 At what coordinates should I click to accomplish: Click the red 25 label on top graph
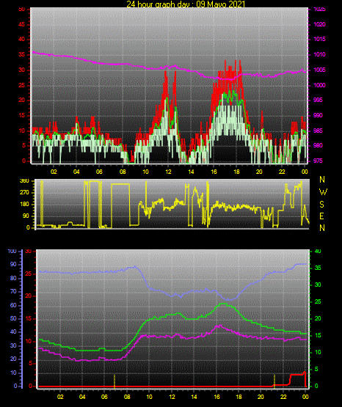pos(22,85)
